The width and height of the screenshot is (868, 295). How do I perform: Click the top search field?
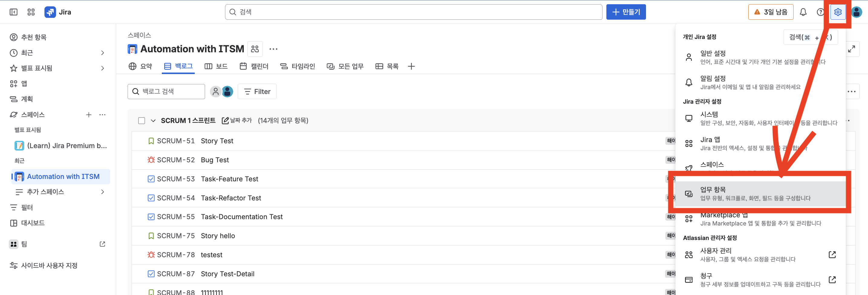coord(413,12)
